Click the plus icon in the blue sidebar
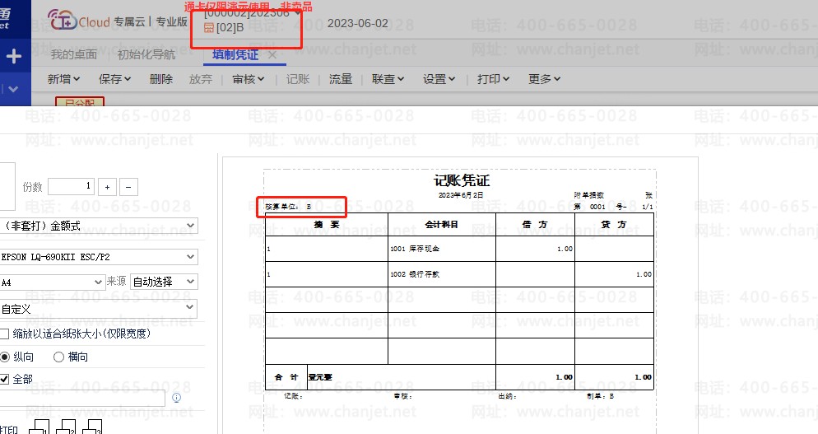The height and width of the screenshot is (434, 818). point(14,56)
